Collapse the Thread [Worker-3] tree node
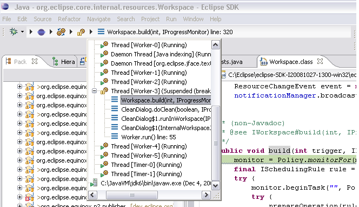 (94, 91)
